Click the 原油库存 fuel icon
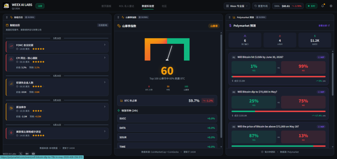Image resolution: width=337 pixels, height=159 pixels. click(x=11, y=108)
